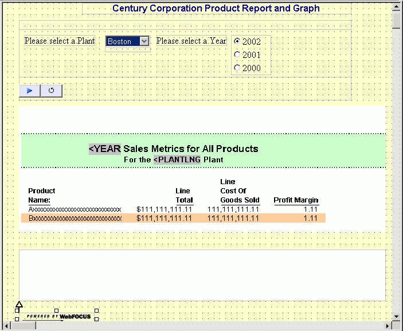Screen dimensions: 403x331
Task: Click the horizontal scrollbar thumb
Action: (x=24, y=326)
